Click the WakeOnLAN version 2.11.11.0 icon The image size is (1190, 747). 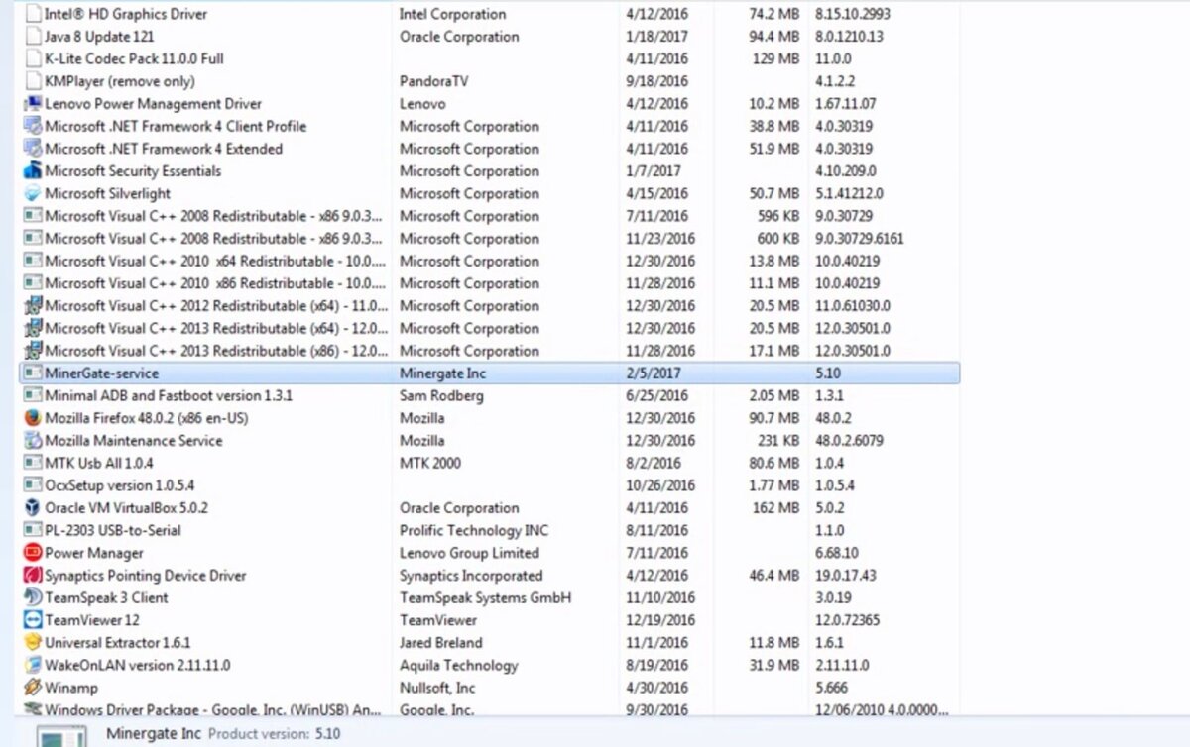tap(33, 665)
